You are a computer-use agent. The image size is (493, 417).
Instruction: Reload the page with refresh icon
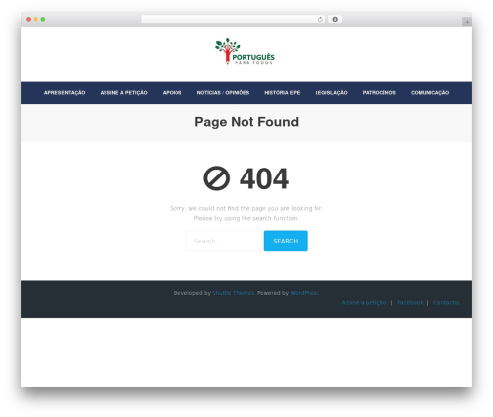tap(320, 20)
